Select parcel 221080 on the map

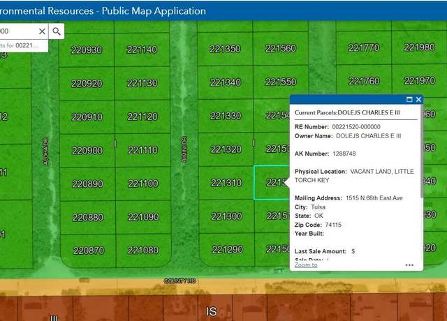(143, 250)
